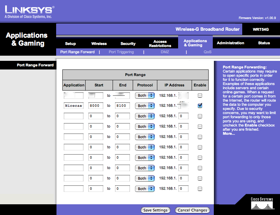This screenshot has height=215, width=280.
Task: Open the More... help link
Action: (x=229, y=133)
